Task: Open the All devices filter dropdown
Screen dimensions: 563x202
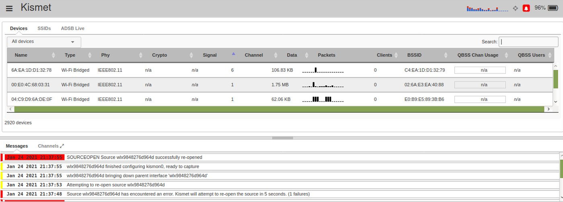Action: (x=44, y=42)
